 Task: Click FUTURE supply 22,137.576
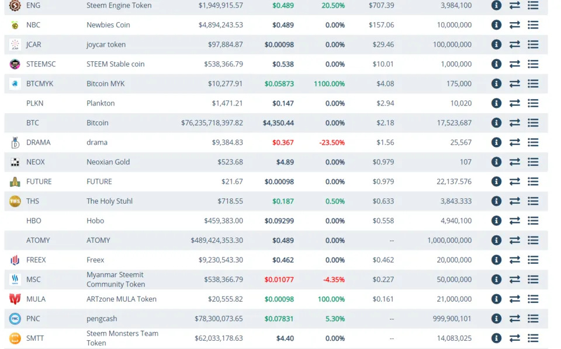coord(454,182)
